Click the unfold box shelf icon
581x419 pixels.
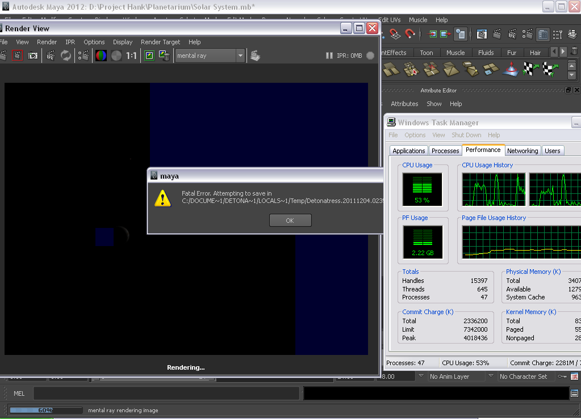pyautogui.click(x=471, y=69)
